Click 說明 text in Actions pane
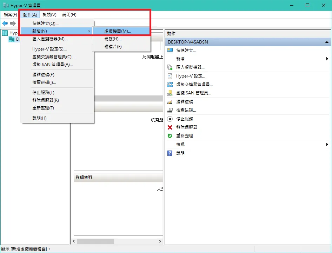Viewport: 332px width, 253px height. (x=180, y=153)
